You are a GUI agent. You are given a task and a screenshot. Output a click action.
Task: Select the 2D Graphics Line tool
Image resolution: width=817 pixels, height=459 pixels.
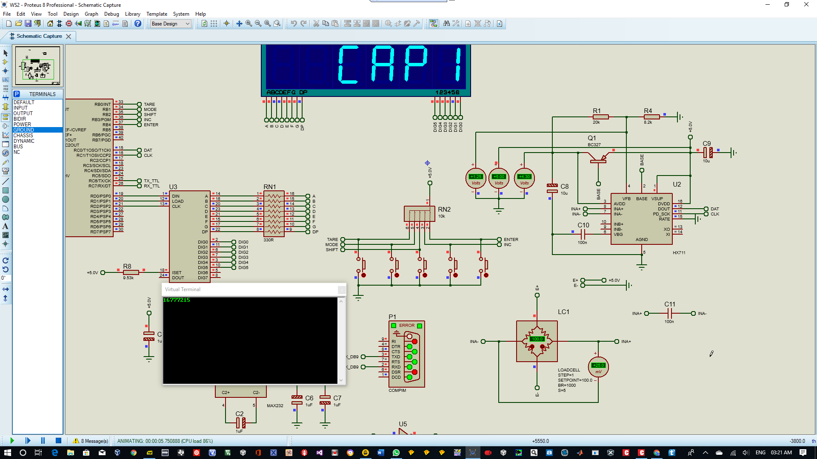6,181
